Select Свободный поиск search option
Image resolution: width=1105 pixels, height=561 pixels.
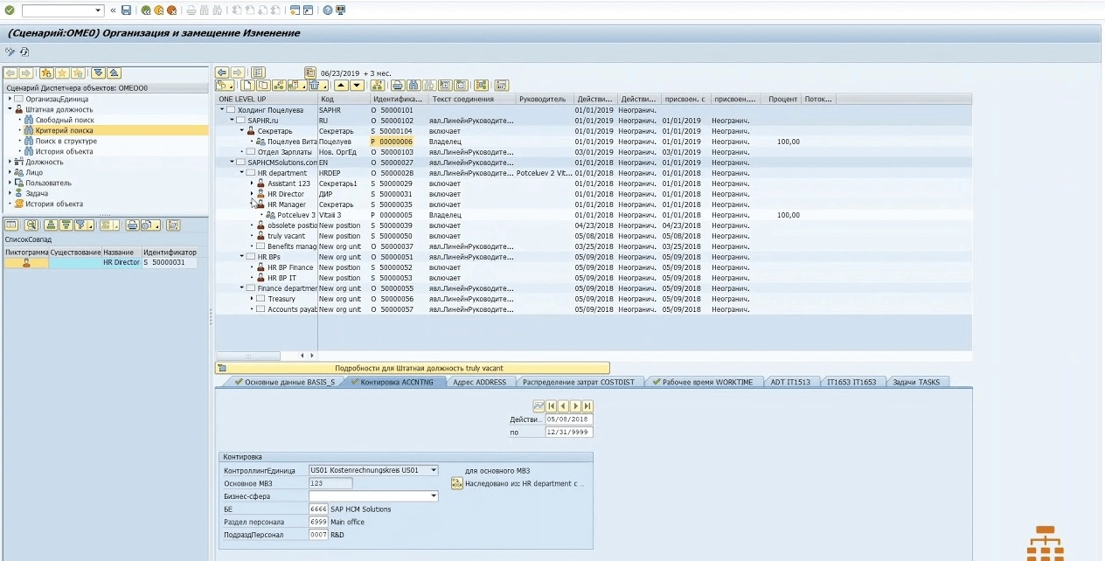pos(65,120)
